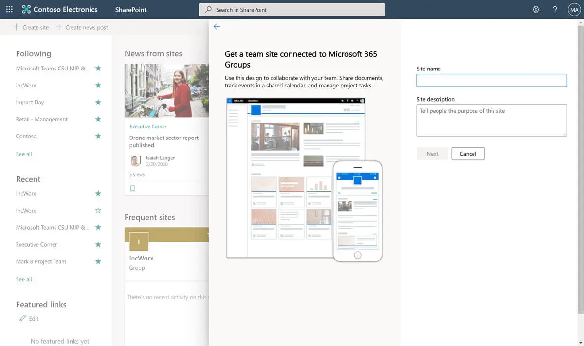Open the settings gear icon
Image resolution: width=584 pixels, height=346 pixels.
pyautogui.click(x=536, y=9)
